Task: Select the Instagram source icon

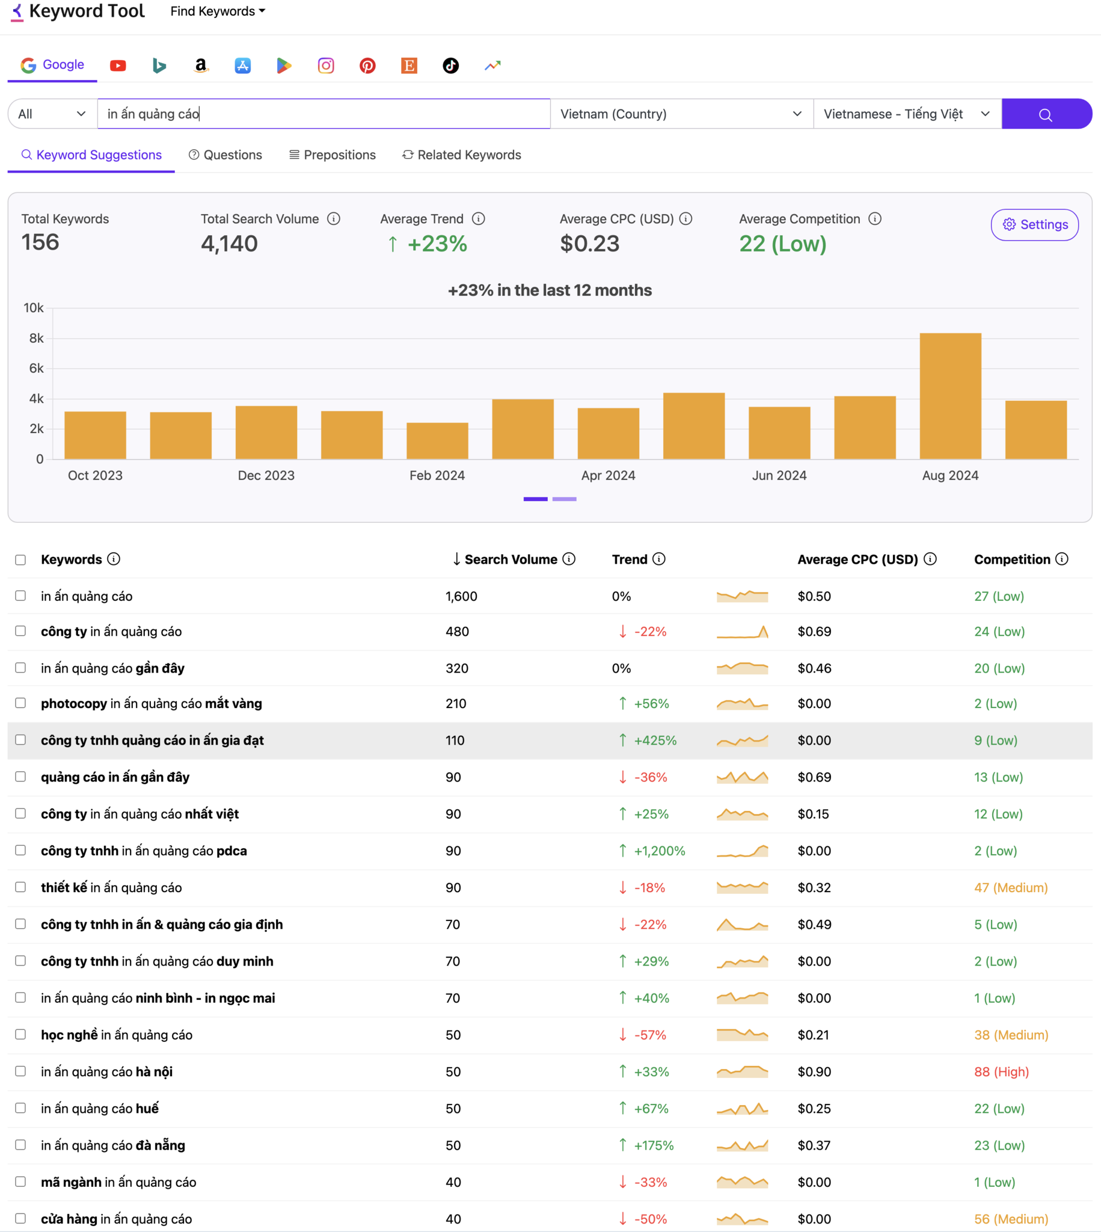Action: [326, 66]
